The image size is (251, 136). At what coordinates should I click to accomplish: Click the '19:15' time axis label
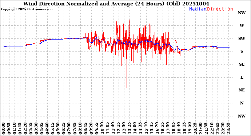pos(184,129)
